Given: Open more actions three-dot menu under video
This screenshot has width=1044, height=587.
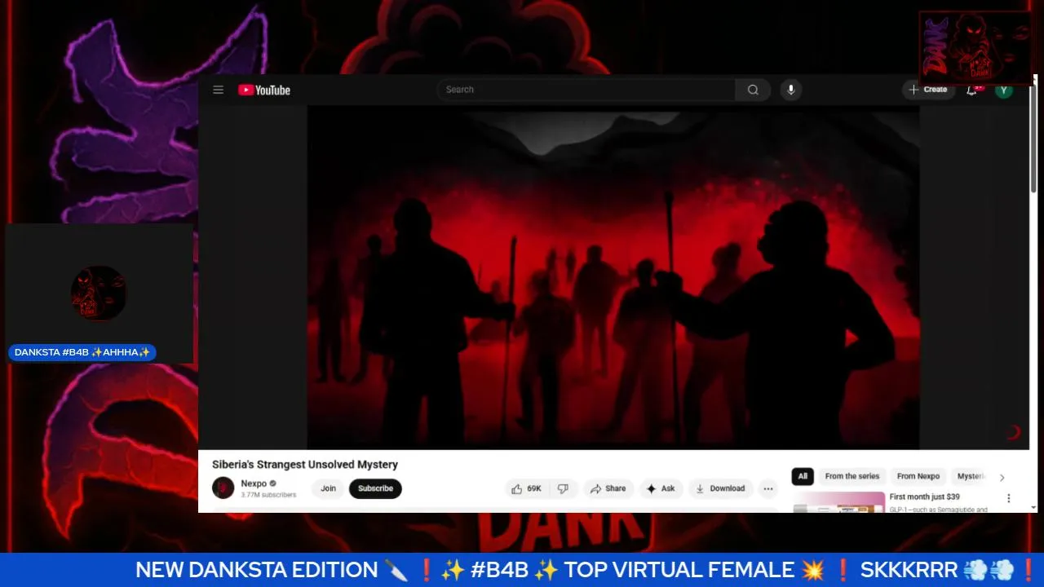Looking at the screenshot, I should pyautogui.click(x=768, y=488).
